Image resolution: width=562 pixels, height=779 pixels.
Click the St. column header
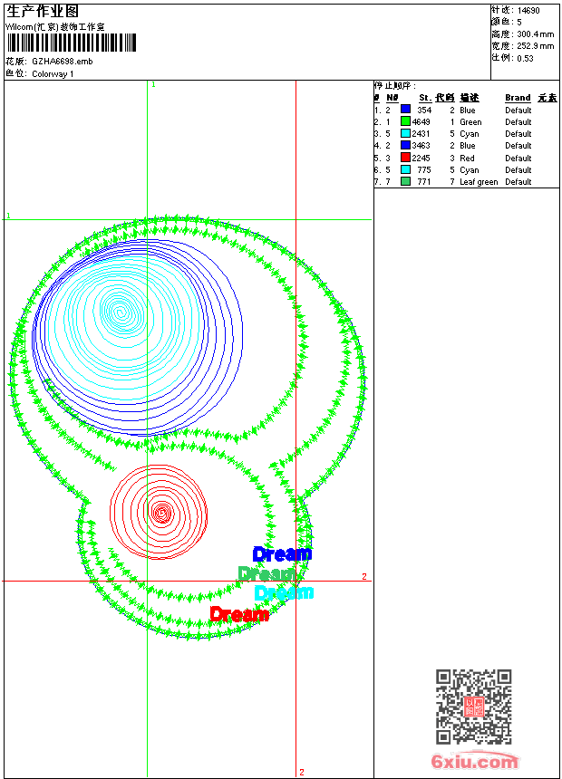[424, 98]
